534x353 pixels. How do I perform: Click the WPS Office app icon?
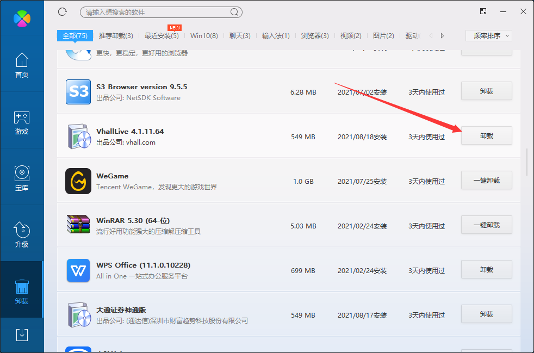pyautogui.click(x=78, y=270)
